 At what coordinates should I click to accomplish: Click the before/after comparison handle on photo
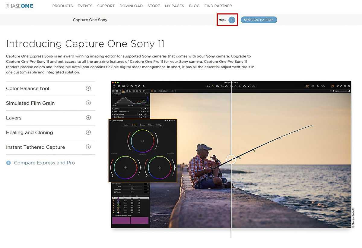pos(231,159)
